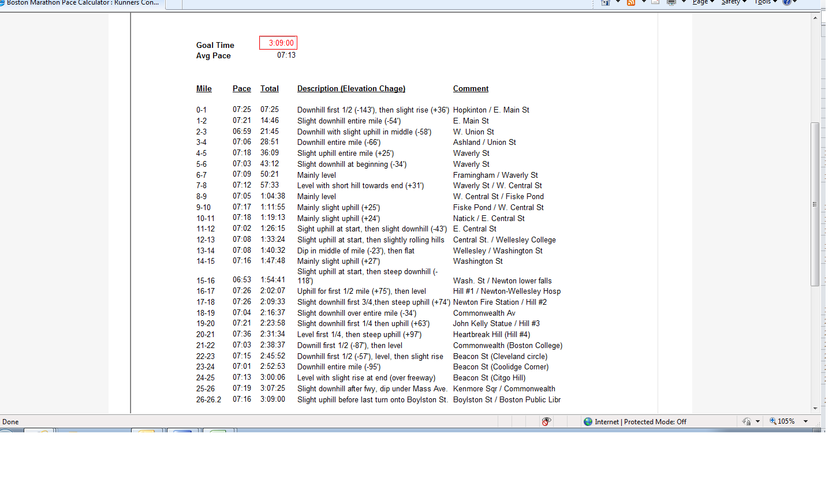
Task: Click 'Description (Elevation Chage)' header
Action: pyautogui.click(x=351, y=88)
